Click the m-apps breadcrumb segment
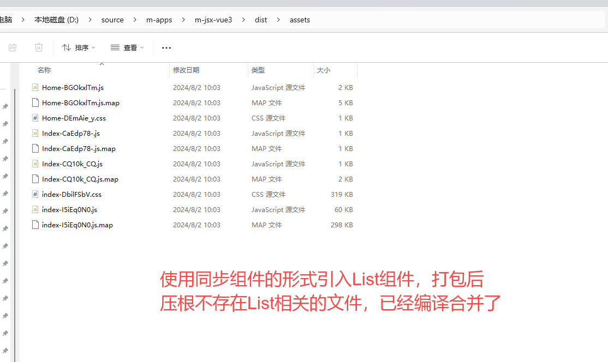Image resolution: width=608 pixels, height=362 pixels. [159, 20]
